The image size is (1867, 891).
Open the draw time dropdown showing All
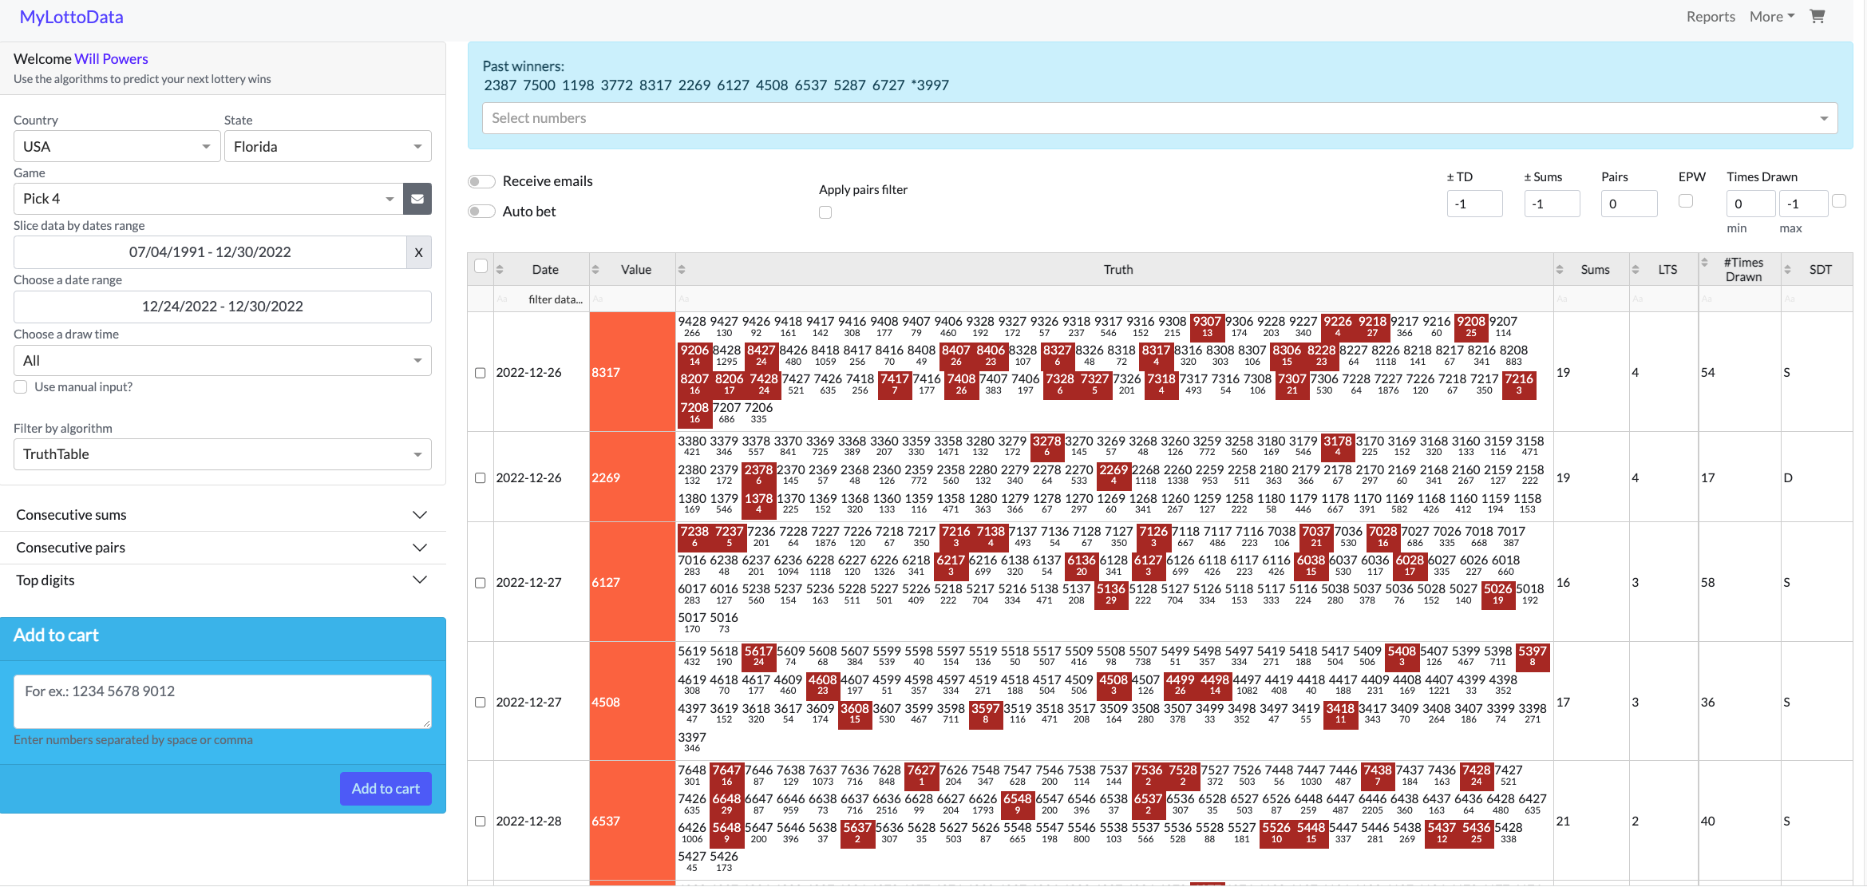coord(222,361)
